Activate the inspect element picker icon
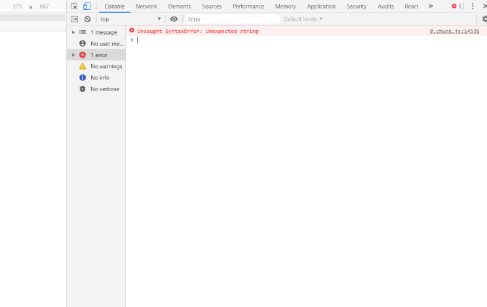This screenshot has width=487, height=307. (74, 6)
